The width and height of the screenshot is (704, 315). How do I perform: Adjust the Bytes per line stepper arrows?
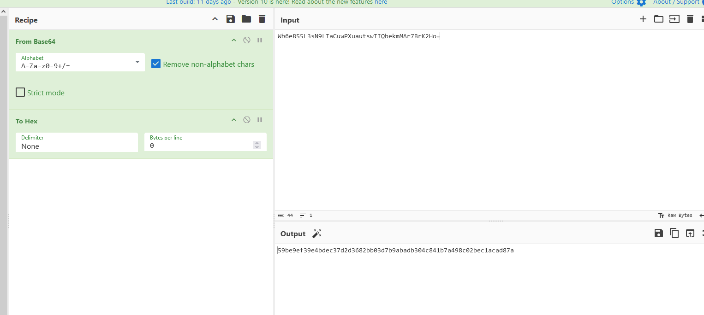pyautogui.click(x=257, y=145)
